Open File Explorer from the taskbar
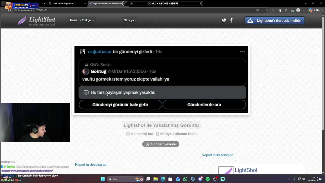Screen dimensions: 325x183 point(156,179)
